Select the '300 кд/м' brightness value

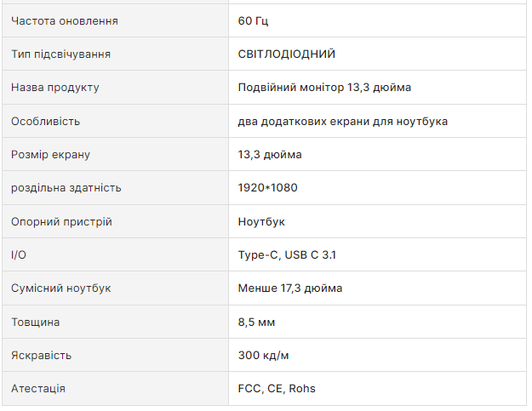click(x=265, y=356)
